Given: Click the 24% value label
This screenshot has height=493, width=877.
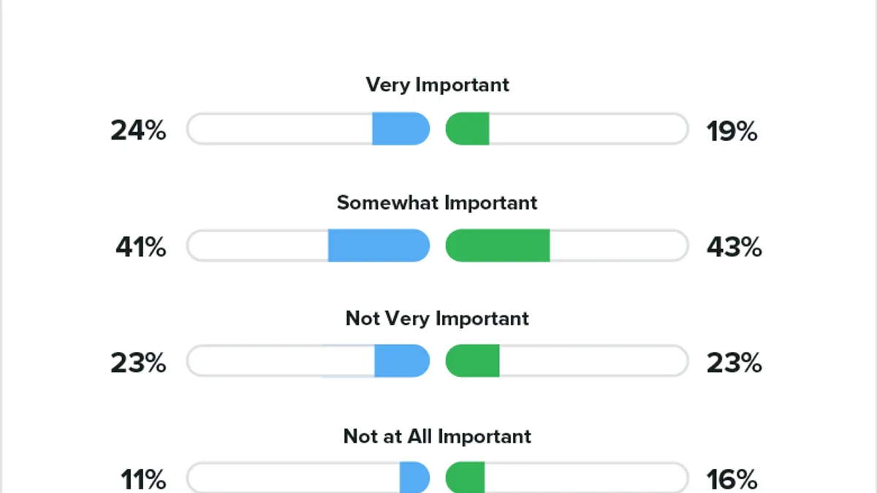Looking at the screenshot, I should (138, 131).
